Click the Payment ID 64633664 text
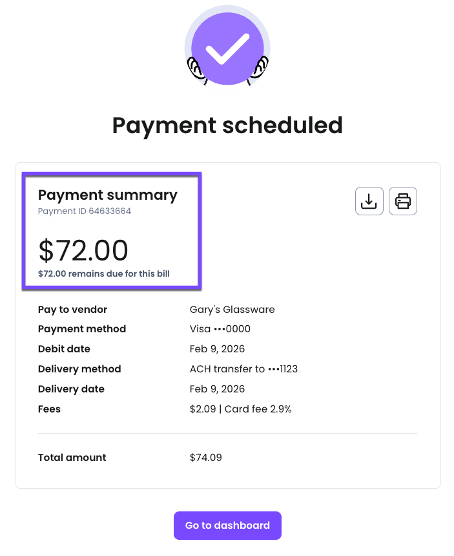 pyautogui.click(x=85, y=211)
